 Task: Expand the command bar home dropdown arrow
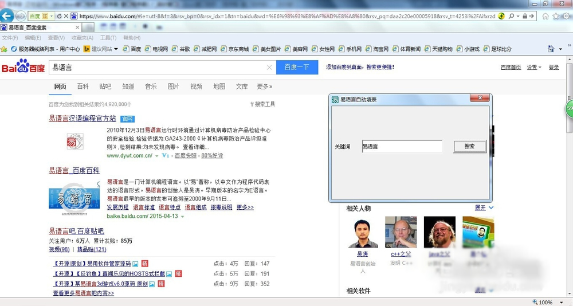(560, 49)
